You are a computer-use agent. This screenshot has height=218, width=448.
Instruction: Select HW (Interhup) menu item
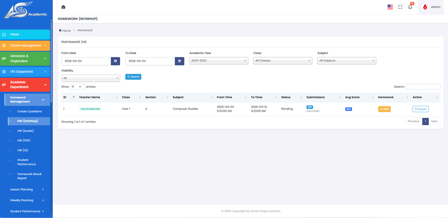(29, 121)
